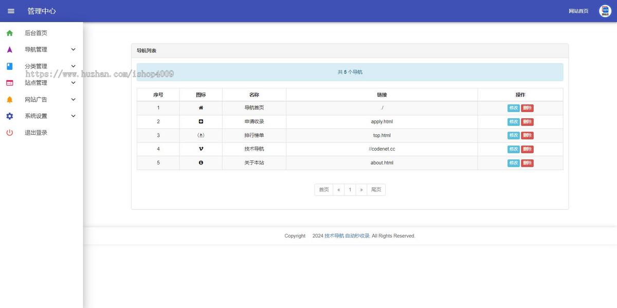Click the 技术导航 name cell in table
This screenshot has height=308, width=617.
tap(254, 149)
